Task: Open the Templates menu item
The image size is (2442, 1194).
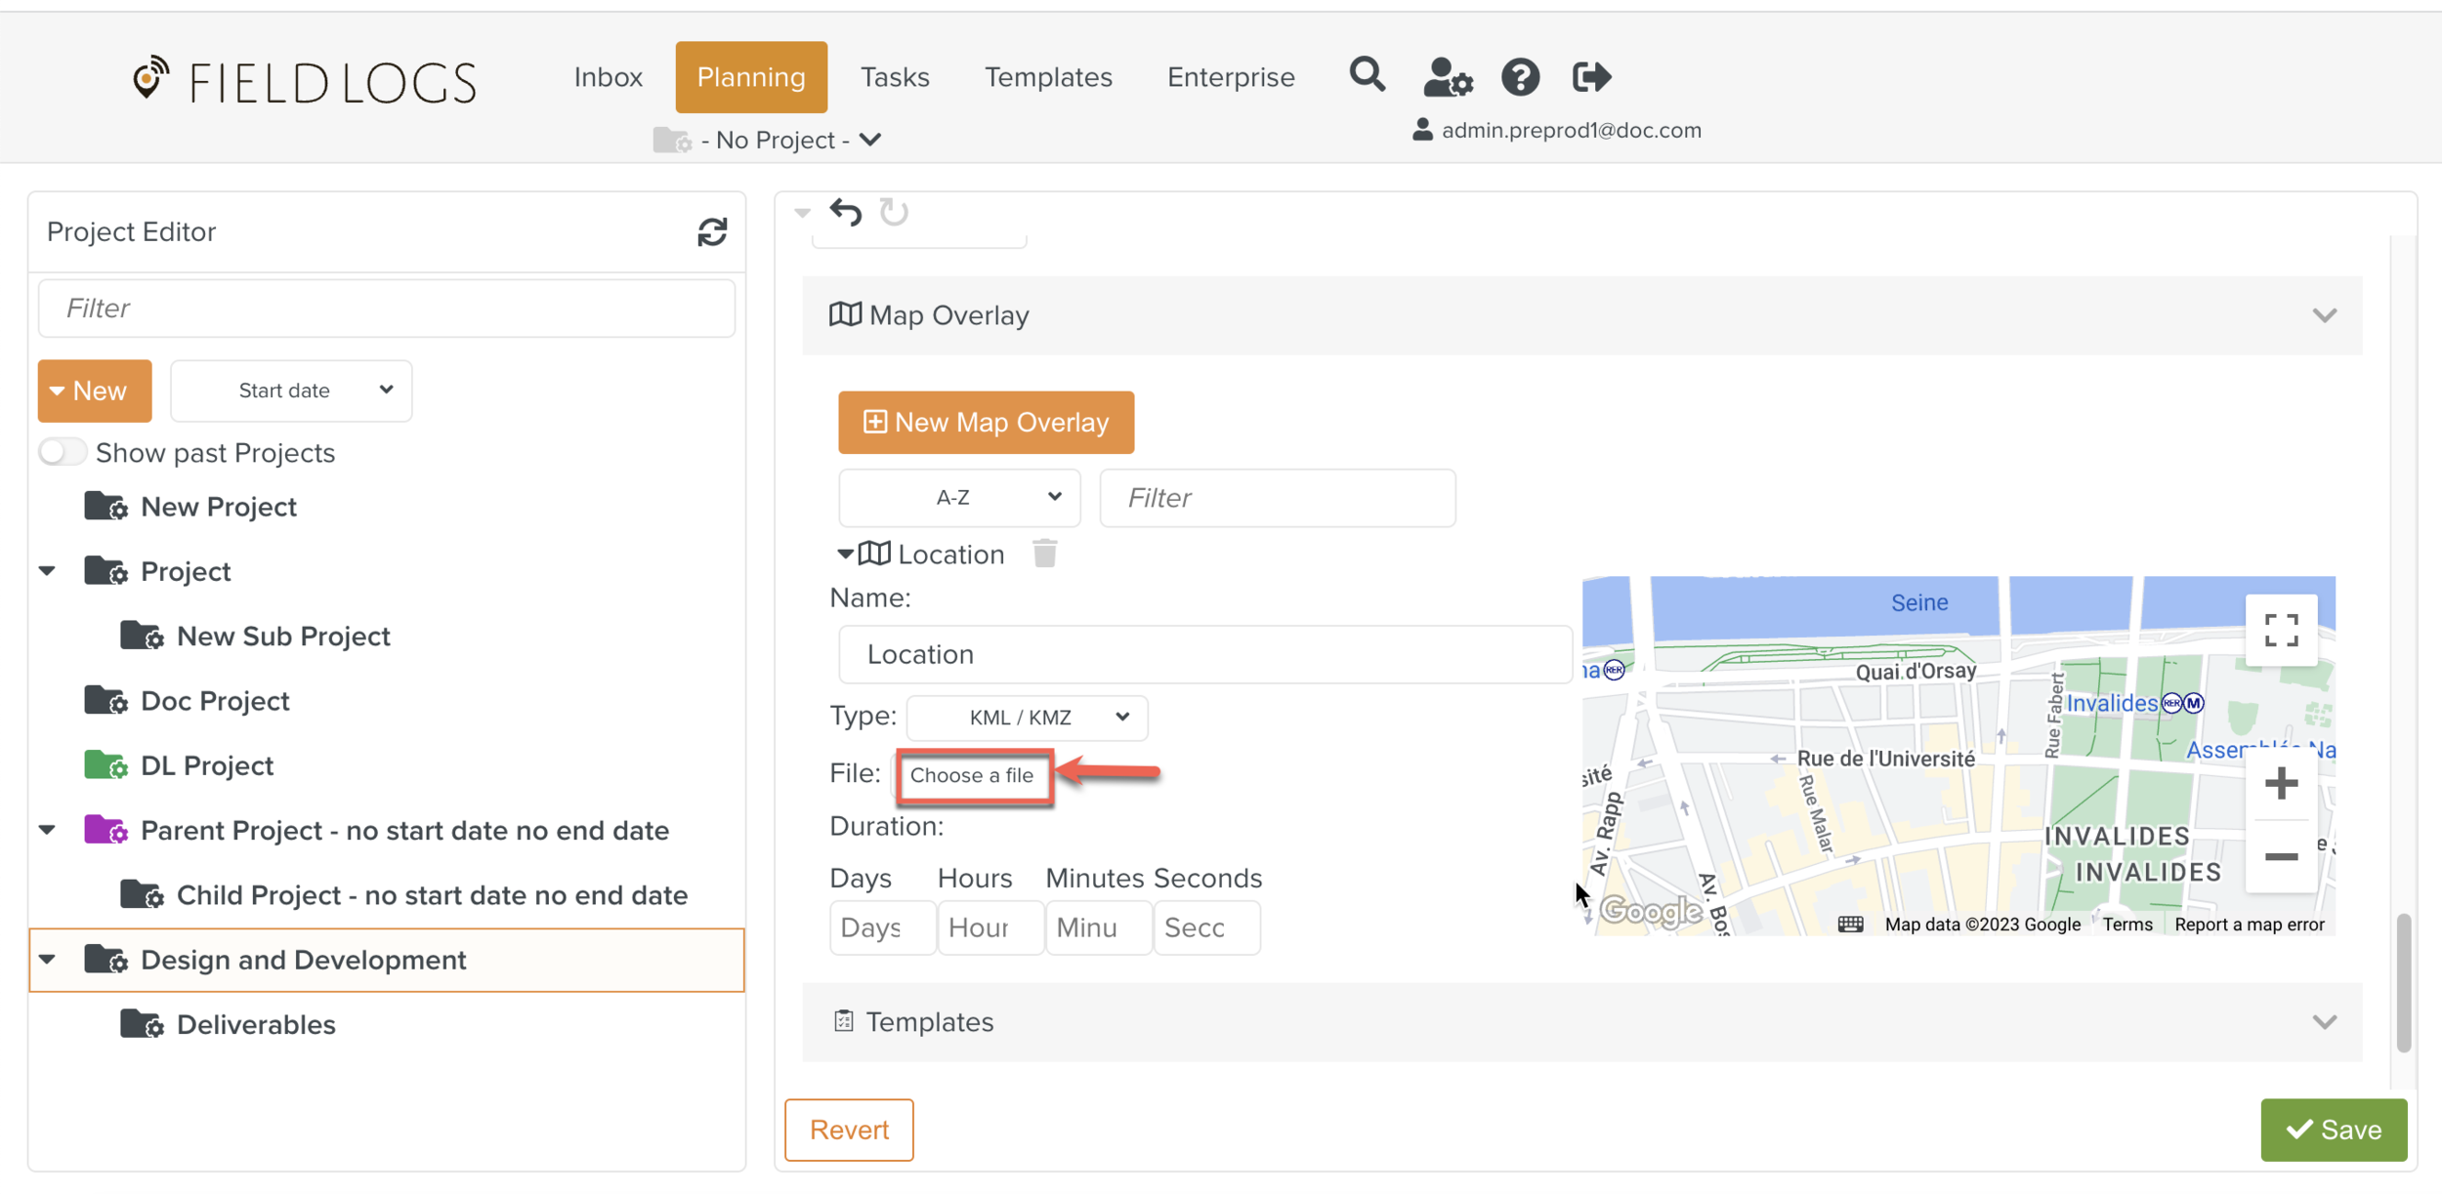Action: pos(1047,77)
